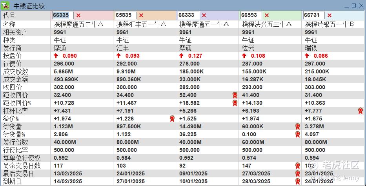Viewport: 366px width, 186px height.
Task: Click best-rank badge beside 147 remaining days
Action: (298, 166)
